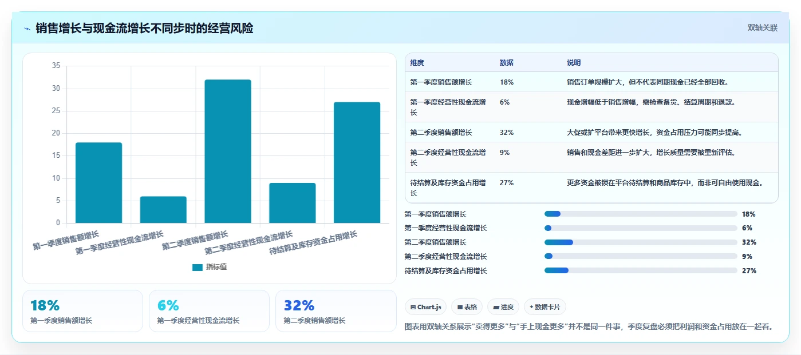Click the 第二季度销售额增长 bar in chart
This screenshot has height=355, width=801.
click(228, 151)
